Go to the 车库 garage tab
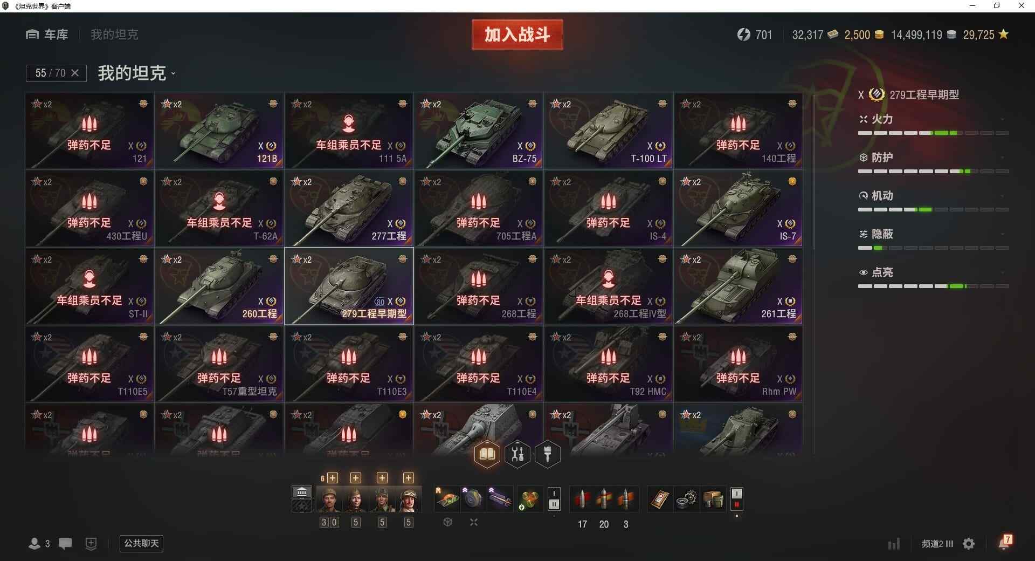 click(x=47, y=35)
